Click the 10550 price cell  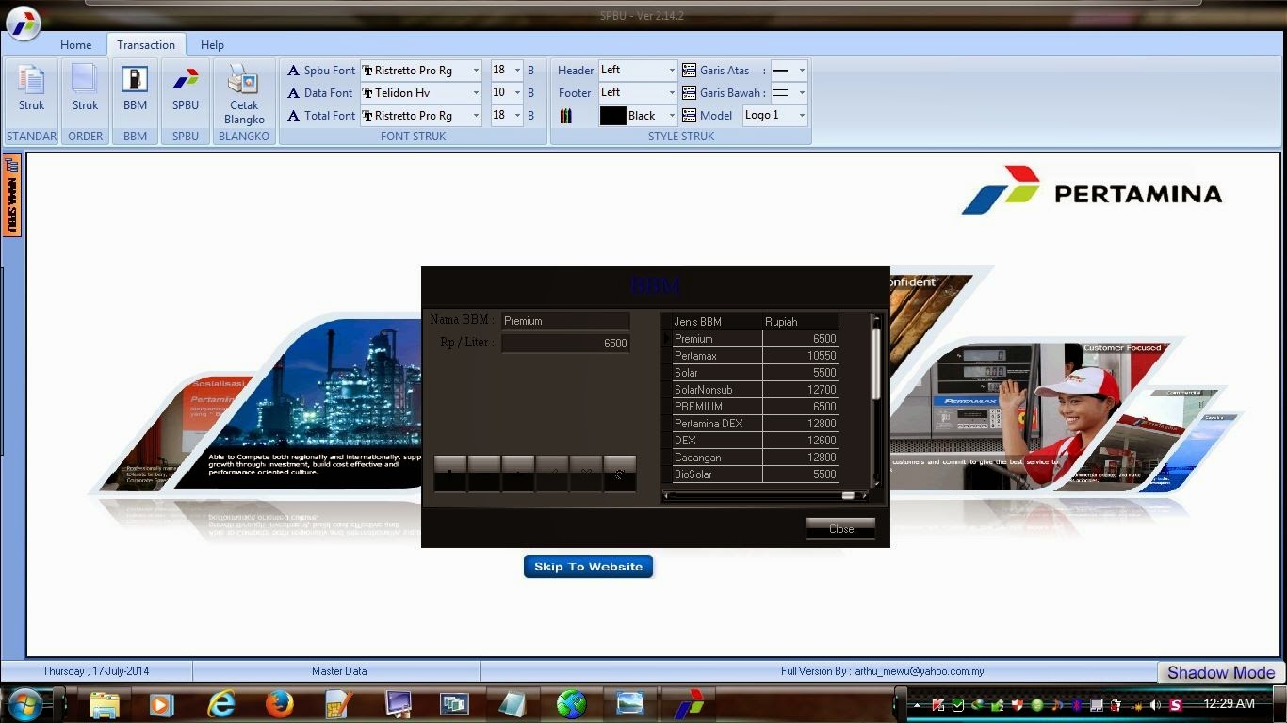(801, 356)
